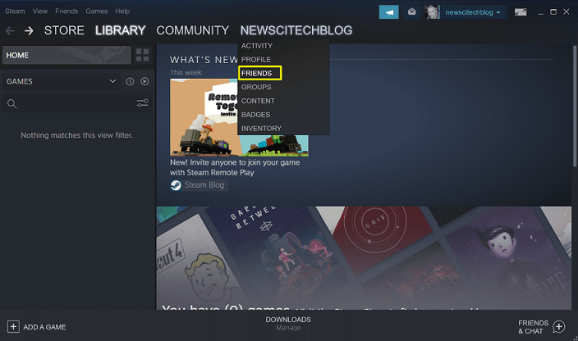Screen dimensions: 578x341
Task: Open the View menu
Action: click(x=39, y=11)
